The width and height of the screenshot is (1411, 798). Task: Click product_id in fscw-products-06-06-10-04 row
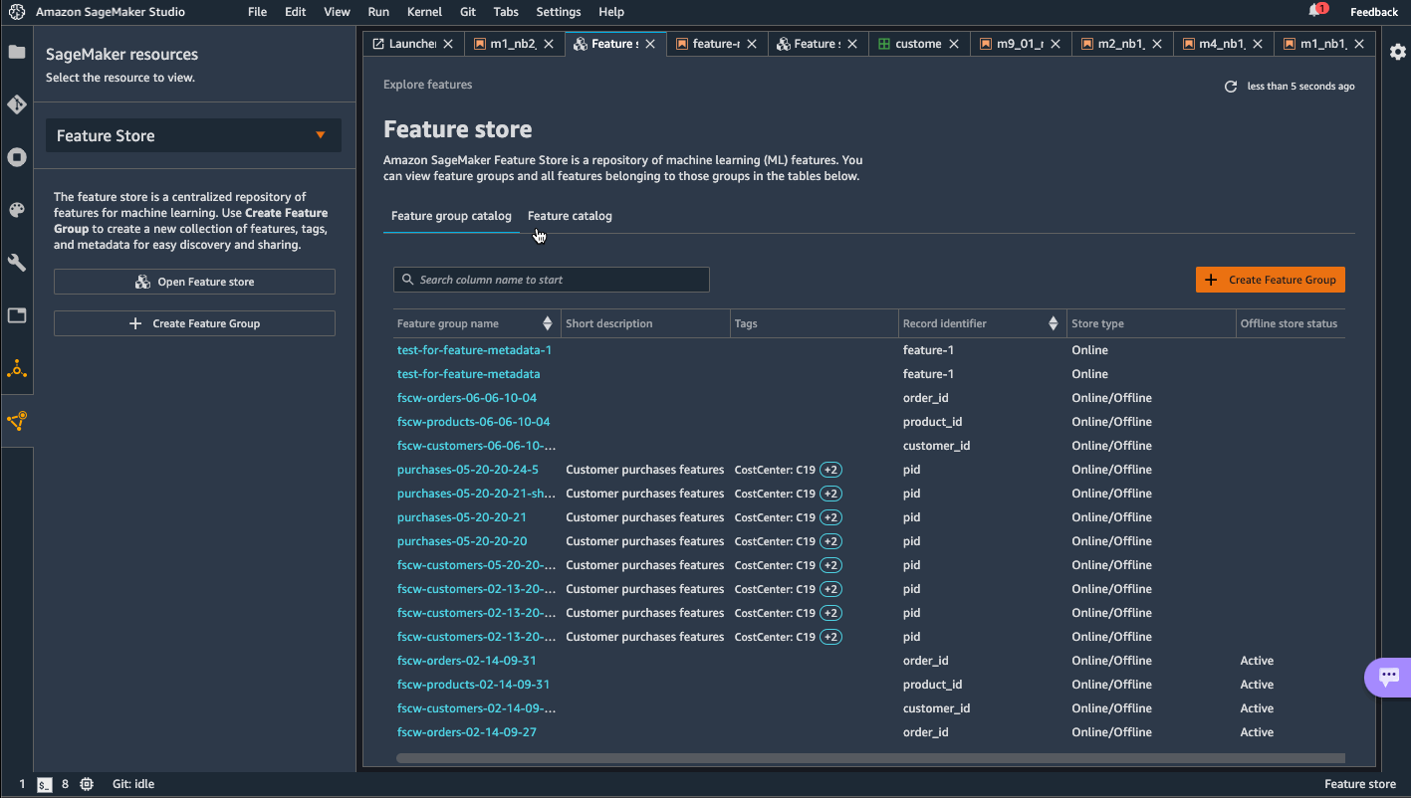tap(932, 422)
